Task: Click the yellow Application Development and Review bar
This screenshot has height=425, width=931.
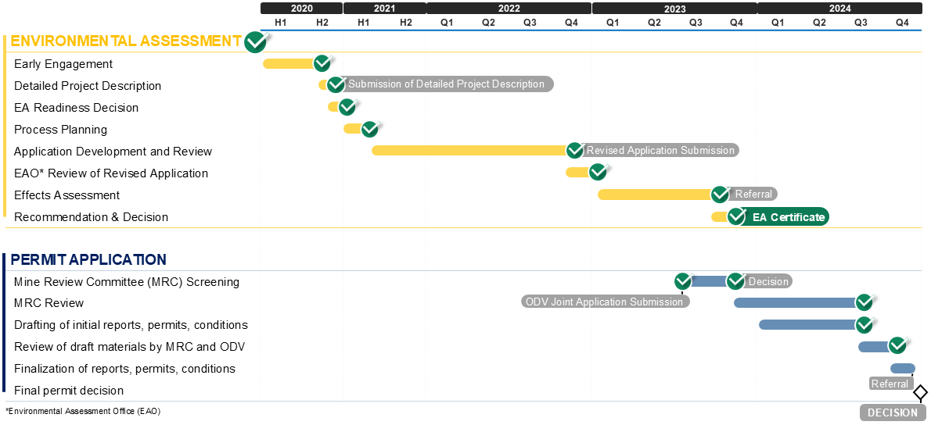Action: pos(469,150)
